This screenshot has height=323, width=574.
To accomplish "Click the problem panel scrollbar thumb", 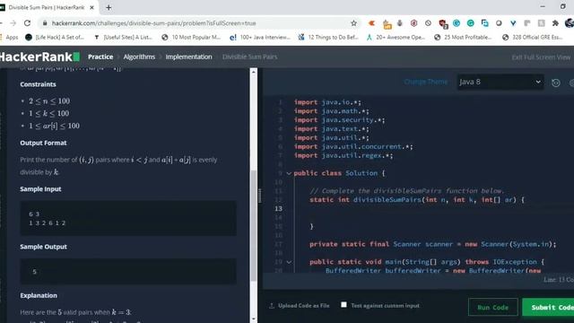I will (x=253, y=225).
